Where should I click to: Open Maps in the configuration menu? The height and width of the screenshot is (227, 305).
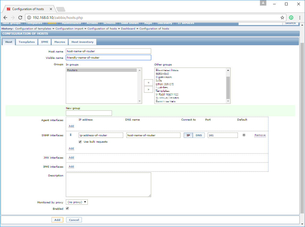[x=148, y=23]
